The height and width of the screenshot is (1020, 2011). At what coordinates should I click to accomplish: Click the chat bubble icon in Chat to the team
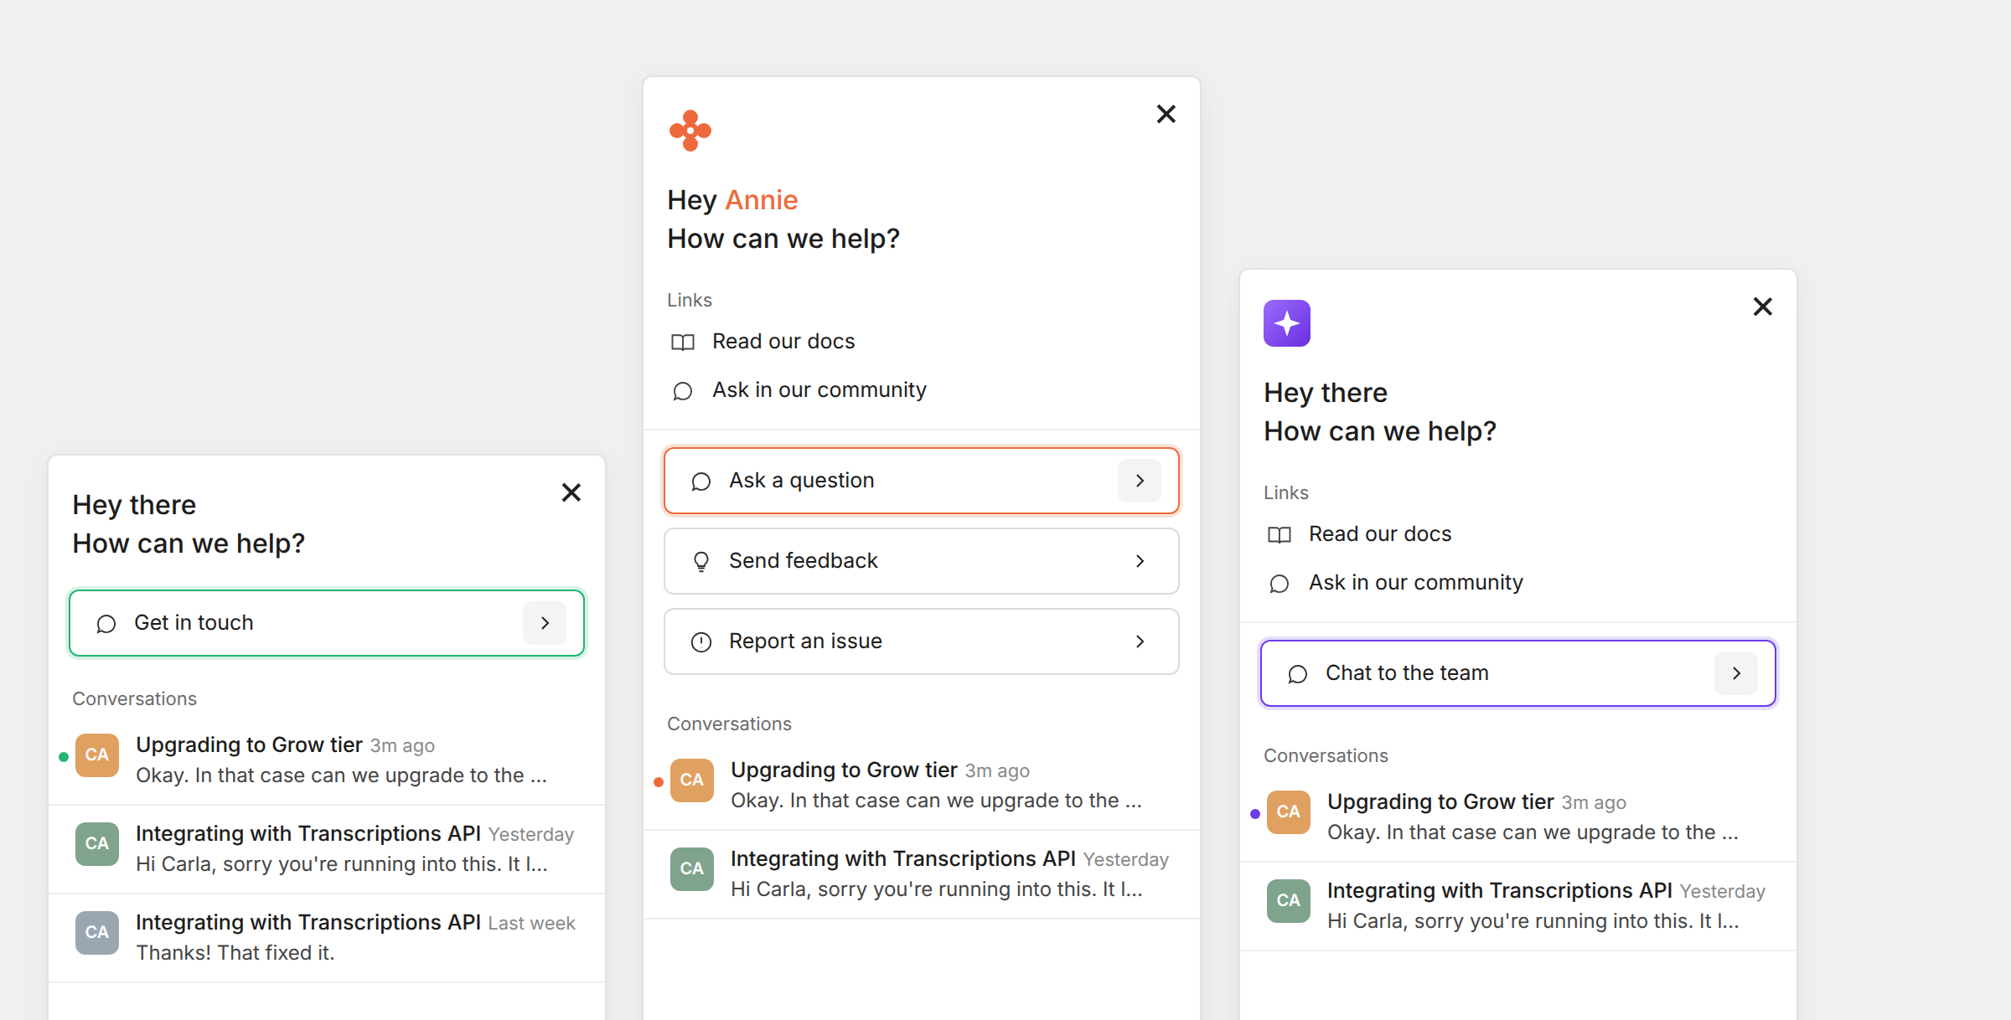click(1298, 674)
